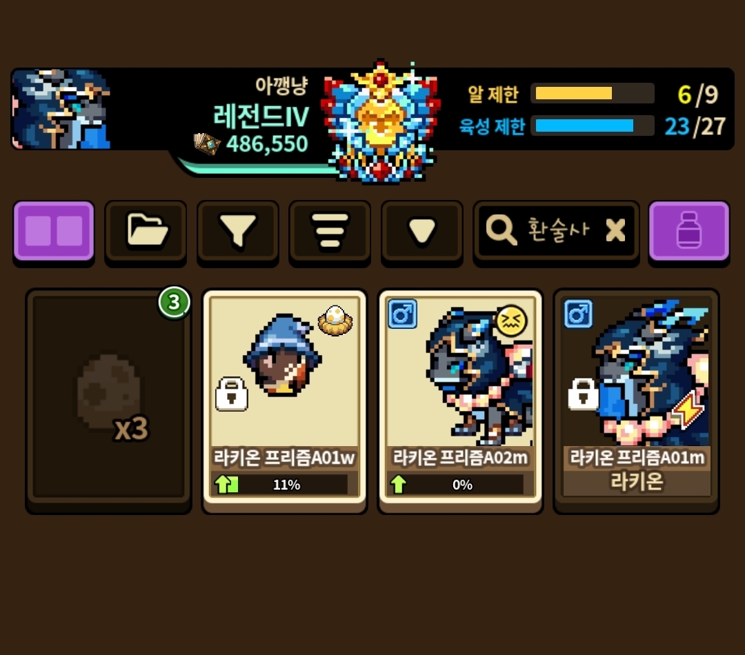Open the 아깽냥 player profile avatar
The height and width of the screenshot is (655, 745).
tap(61, 109)
